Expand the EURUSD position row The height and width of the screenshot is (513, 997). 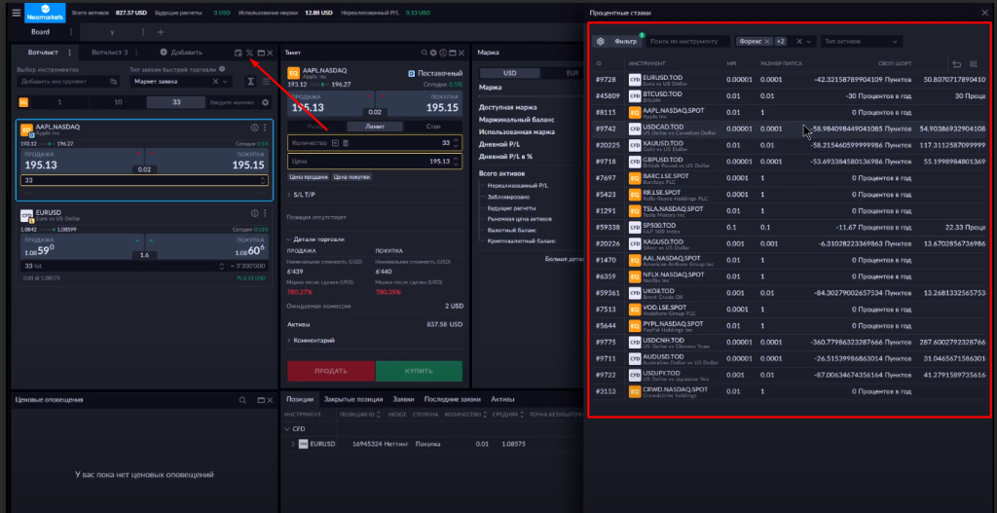point(292,444)
